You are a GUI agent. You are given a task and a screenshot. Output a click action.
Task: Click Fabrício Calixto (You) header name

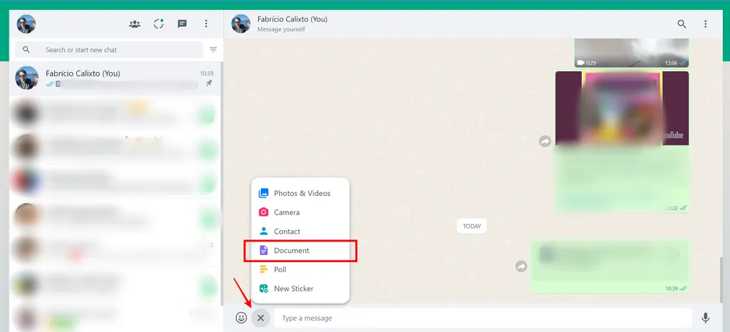292,19
